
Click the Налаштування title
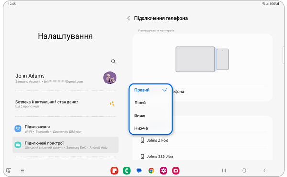coord(66,36)
